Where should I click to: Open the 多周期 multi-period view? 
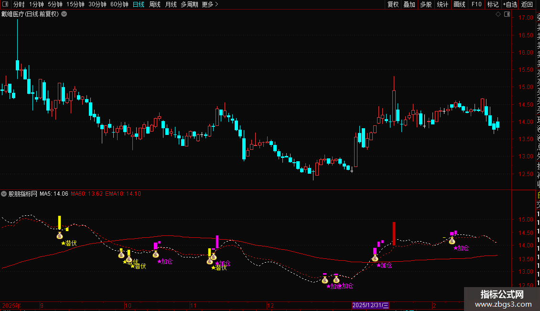click(189, 4)
